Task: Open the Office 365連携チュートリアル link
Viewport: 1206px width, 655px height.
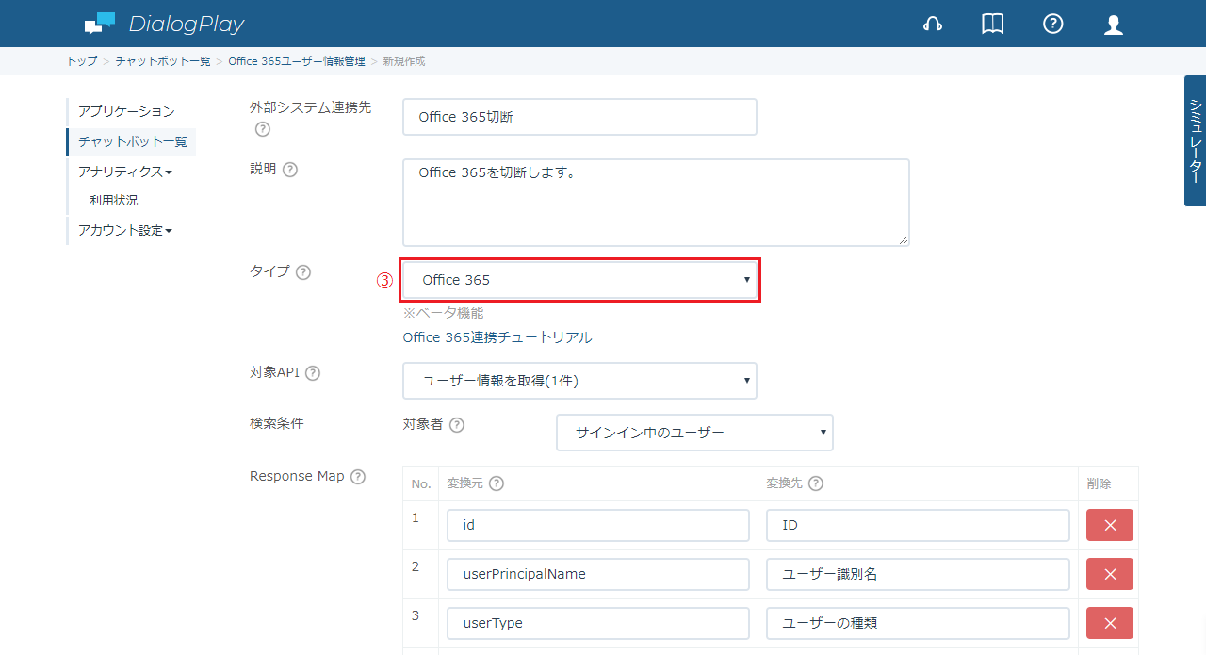Action: coord(497,337)
